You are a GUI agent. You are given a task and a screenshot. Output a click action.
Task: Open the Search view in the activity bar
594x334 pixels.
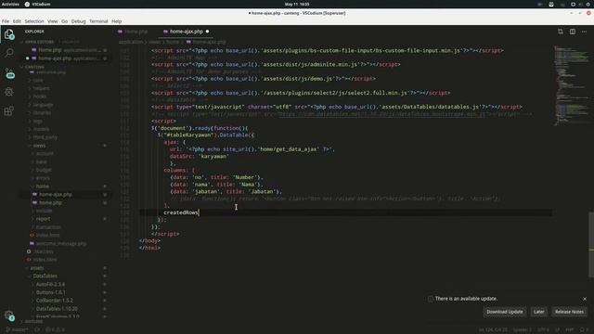[9, 53]
